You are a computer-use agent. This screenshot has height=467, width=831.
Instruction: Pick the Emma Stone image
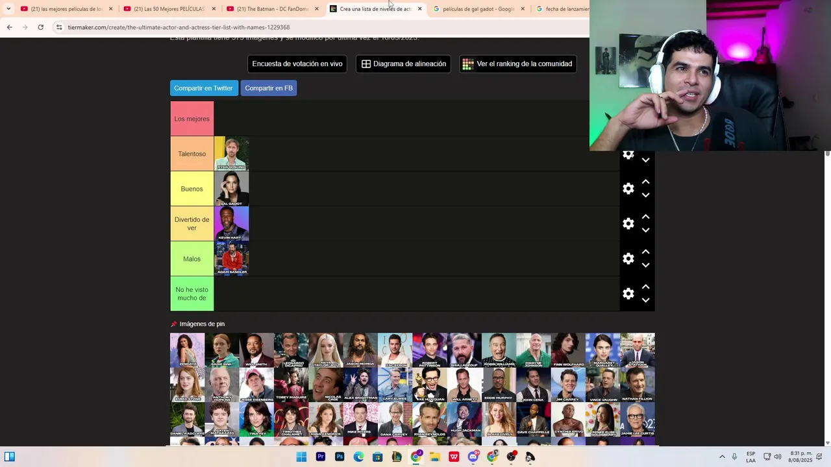click(188, 385)
